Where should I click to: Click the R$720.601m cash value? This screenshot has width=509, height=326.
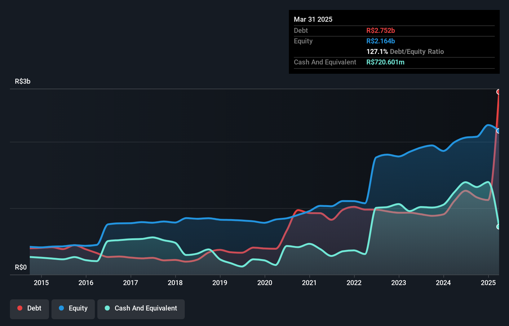point(385,62)
